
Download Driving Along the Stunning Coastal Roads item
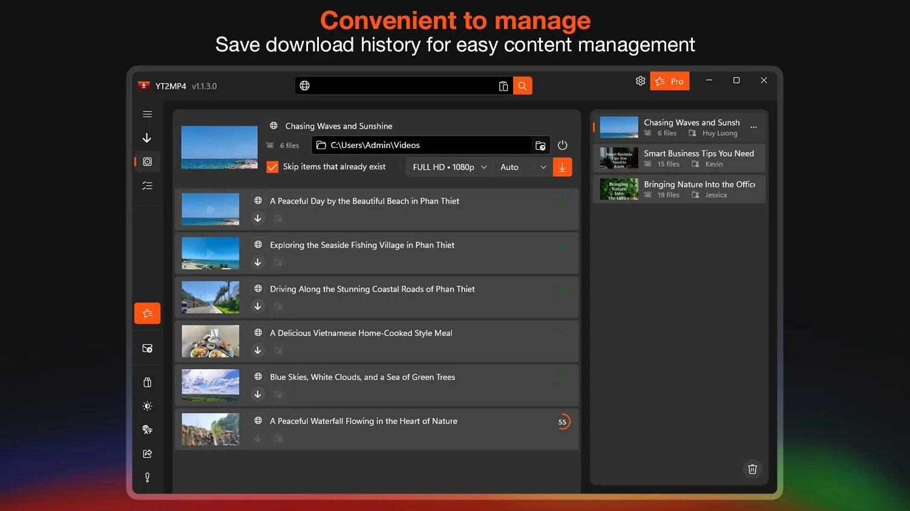(258, 306)
